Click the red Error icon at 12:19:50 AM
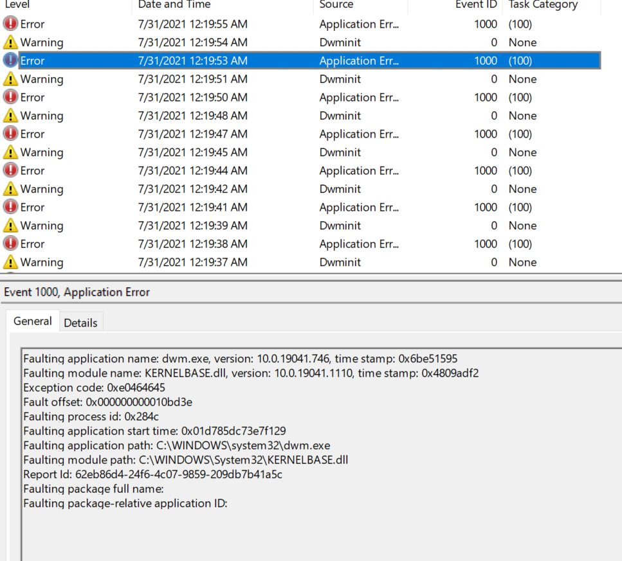Viewport: 622px width, 561px height. point(10,98)
